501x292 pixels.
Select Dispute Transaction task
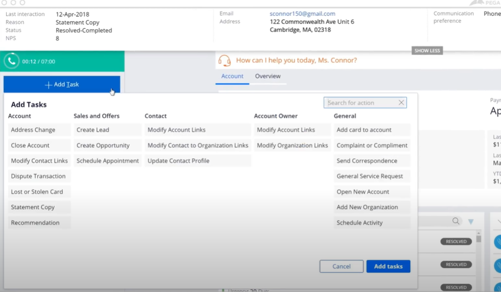click(40, 176)
